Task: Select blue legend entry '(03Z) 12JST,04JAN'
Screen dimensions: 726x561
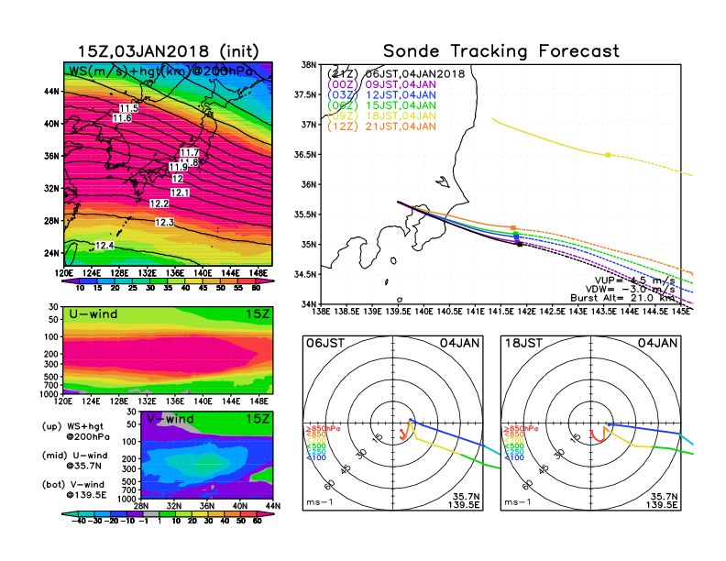Action: click(381, 95)
